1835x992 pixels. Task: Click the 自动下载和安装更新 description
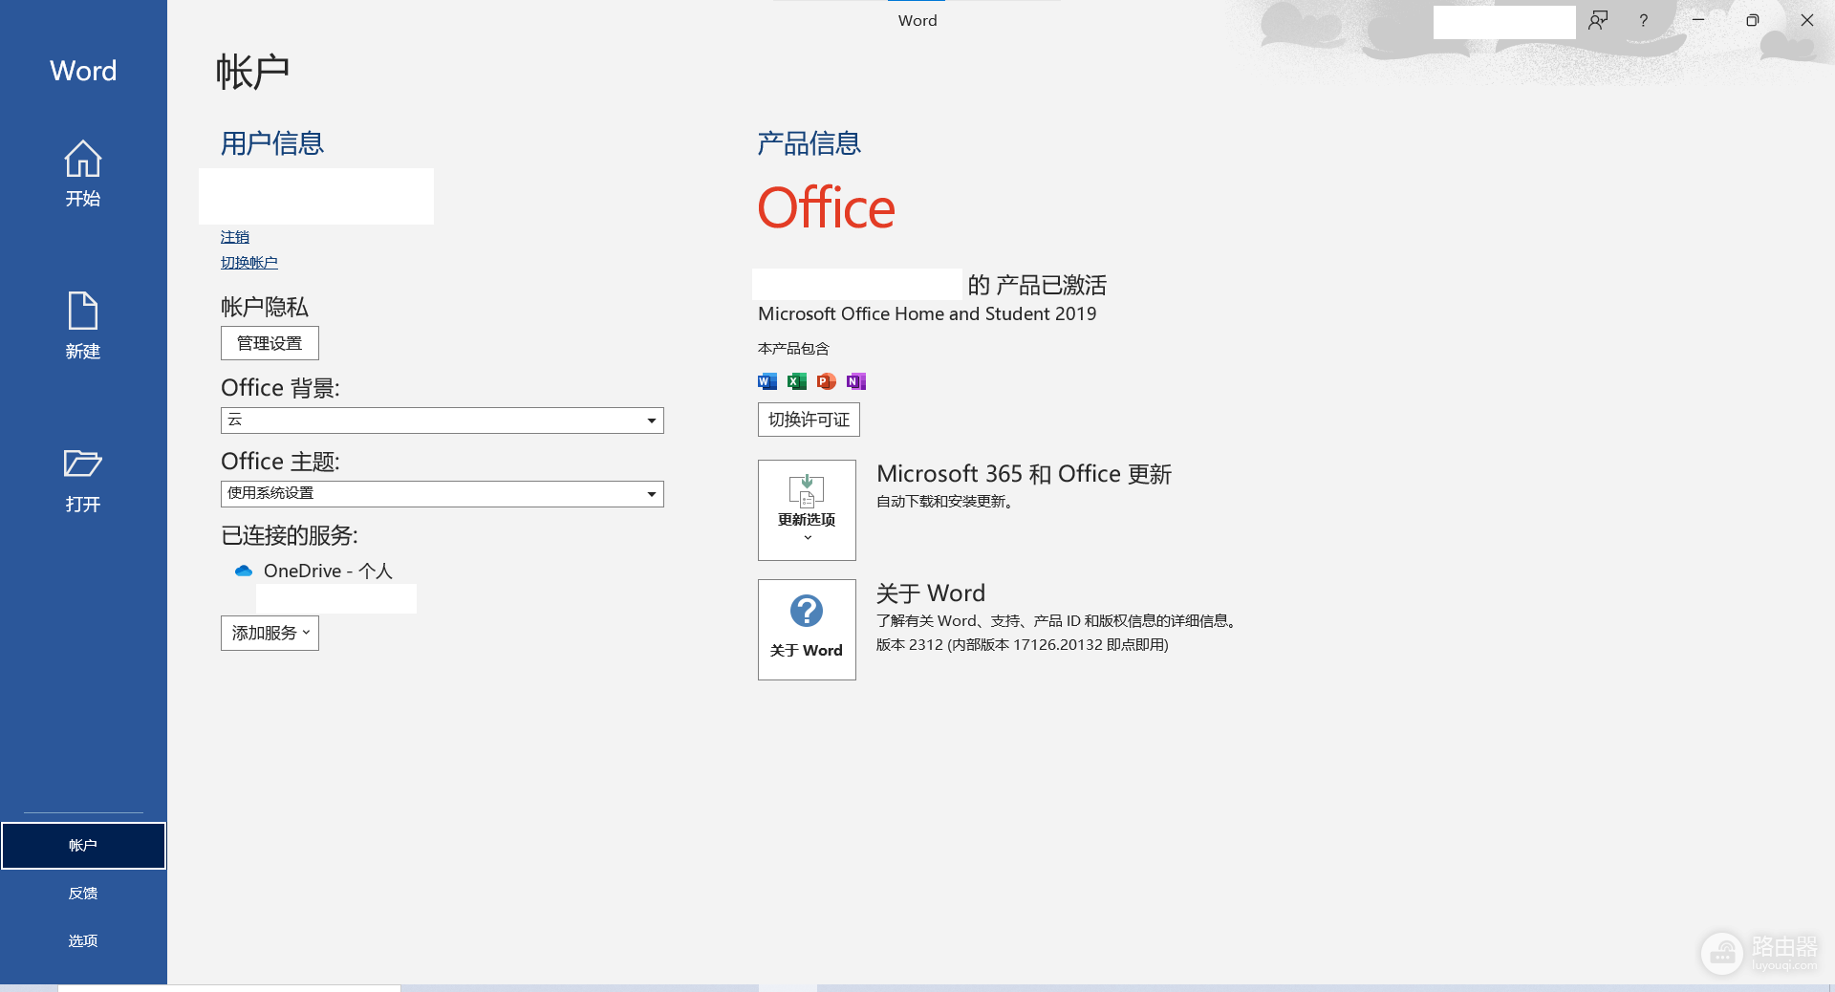[945, 502]
